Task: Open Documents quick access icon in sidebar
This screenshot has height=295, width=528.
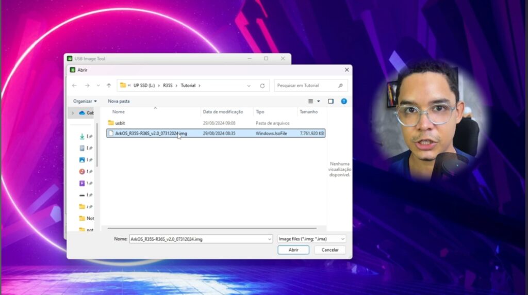Action: coord(82,148)
